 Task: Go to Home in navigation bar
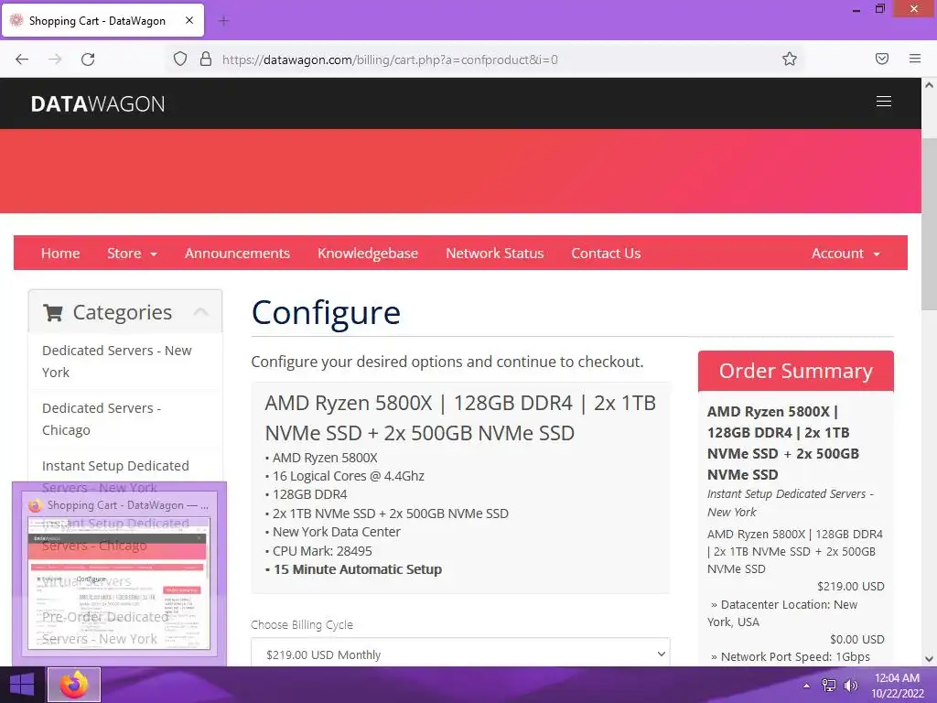(60, 254)
